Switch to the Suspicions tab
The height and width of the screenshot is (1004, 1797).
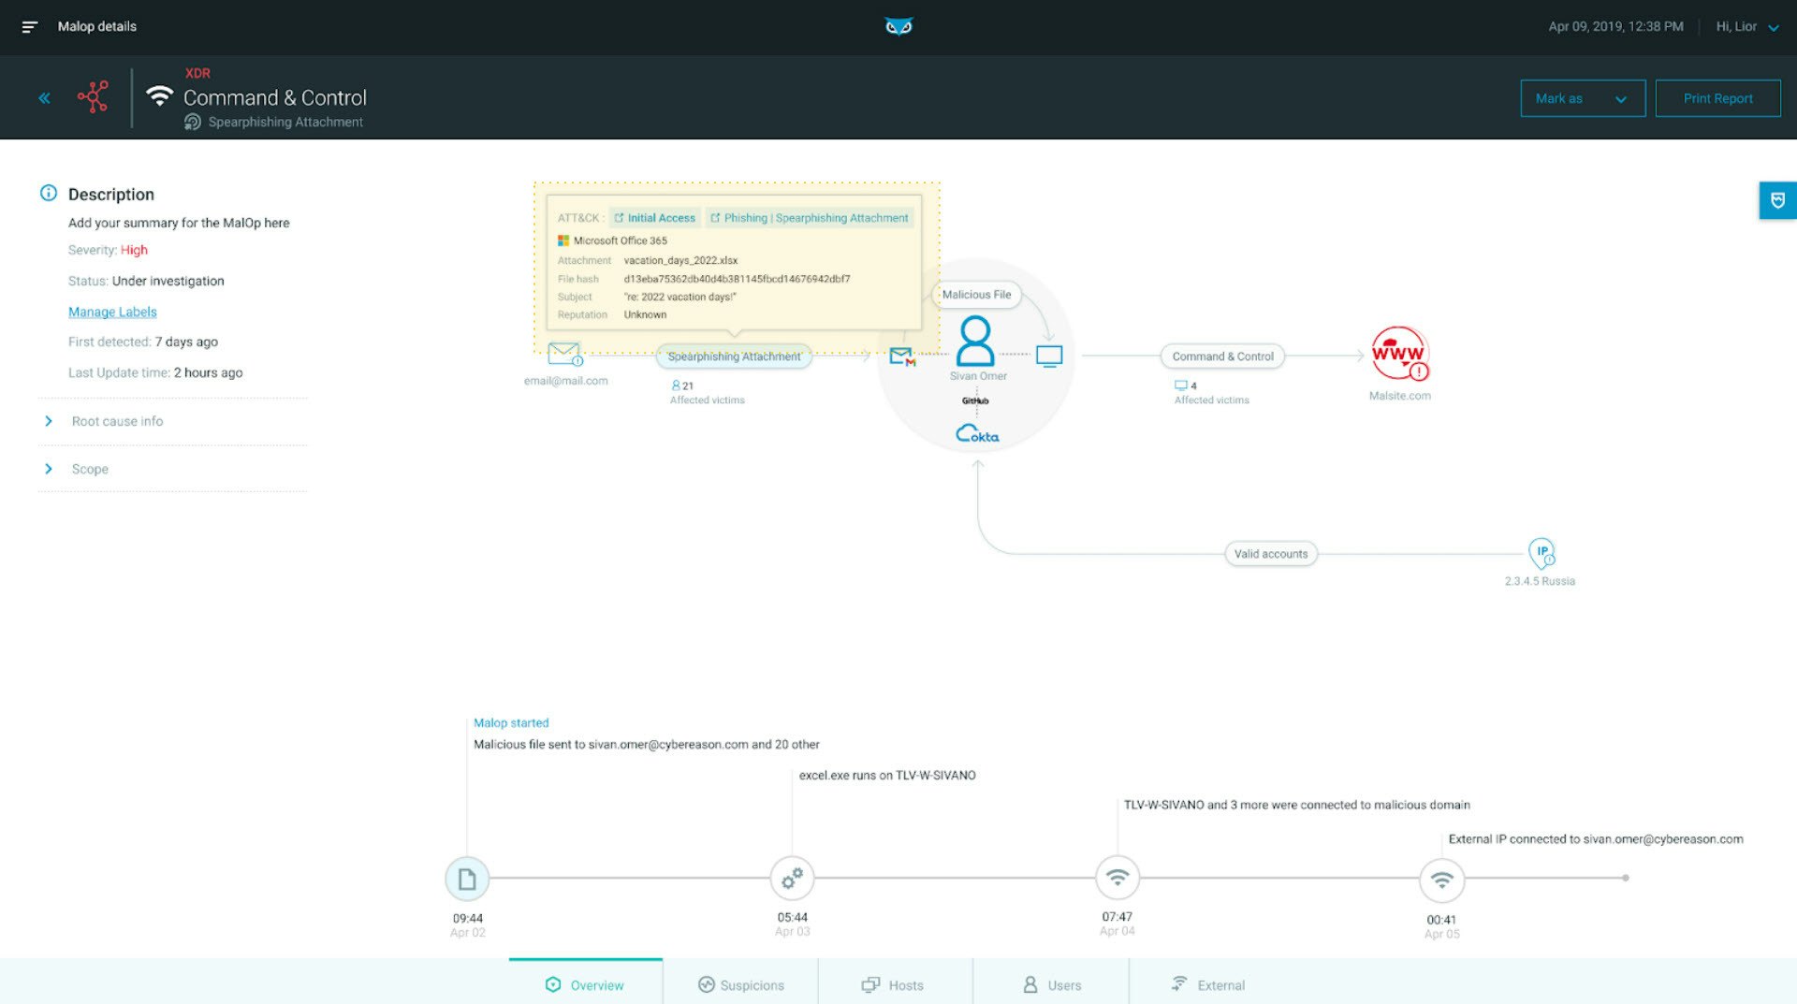coord(741,985)
